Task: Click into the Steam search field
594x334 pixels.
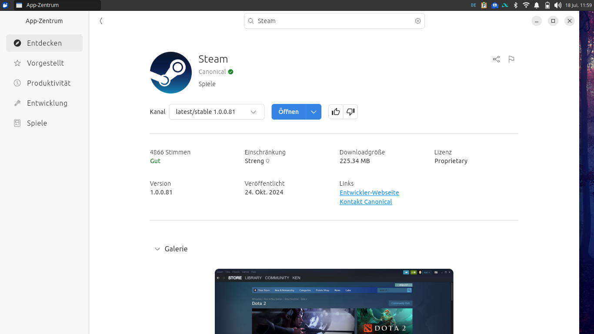Action: point(334,21)
